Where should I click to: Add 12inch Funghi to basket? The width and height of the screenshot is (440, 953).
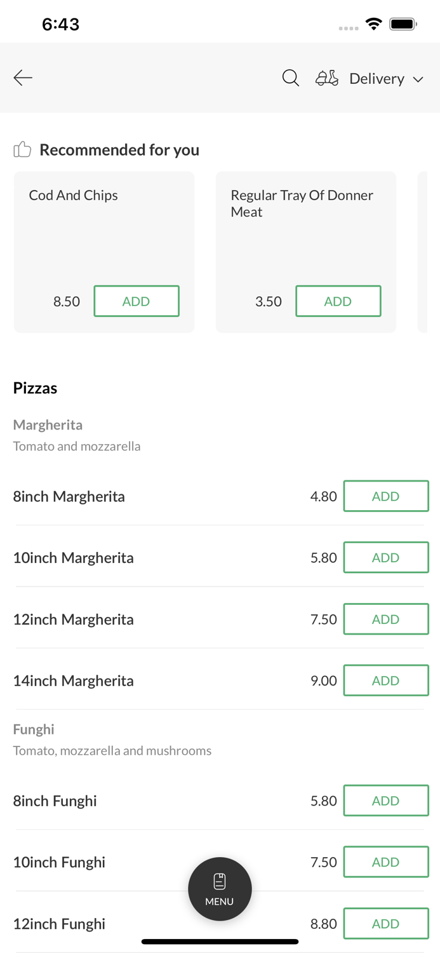click(386, 924)
